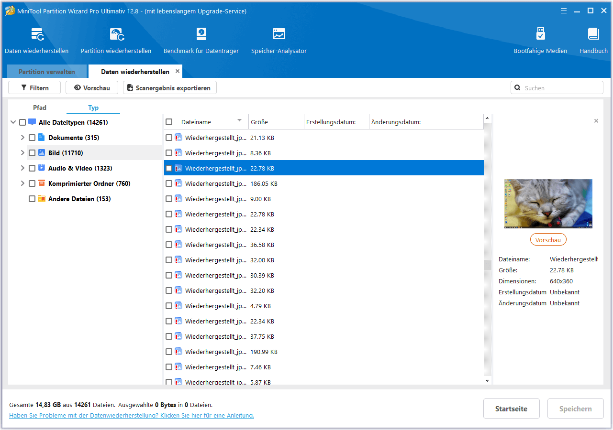Select the file row sized 7.46 KB
This screenshot has height=430, width=613.
point(324,367)
